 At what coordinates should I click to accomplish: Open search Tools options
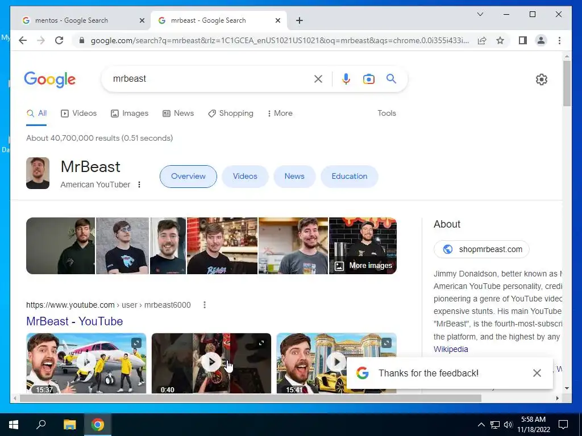[x=386, y=113]
